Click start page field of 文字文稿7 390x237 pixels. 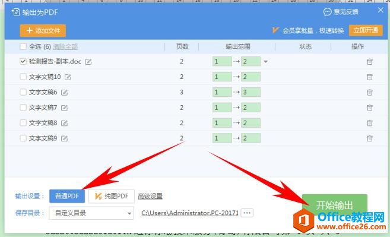click(222, 108)
